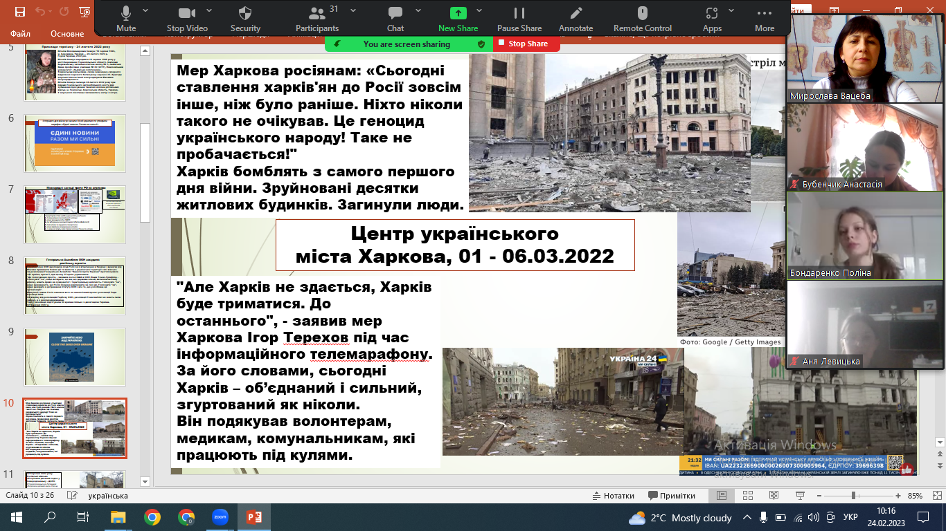The image size is (946, 531).
Task: Open the Zoom Chat panel
Action: coord(395,13)
